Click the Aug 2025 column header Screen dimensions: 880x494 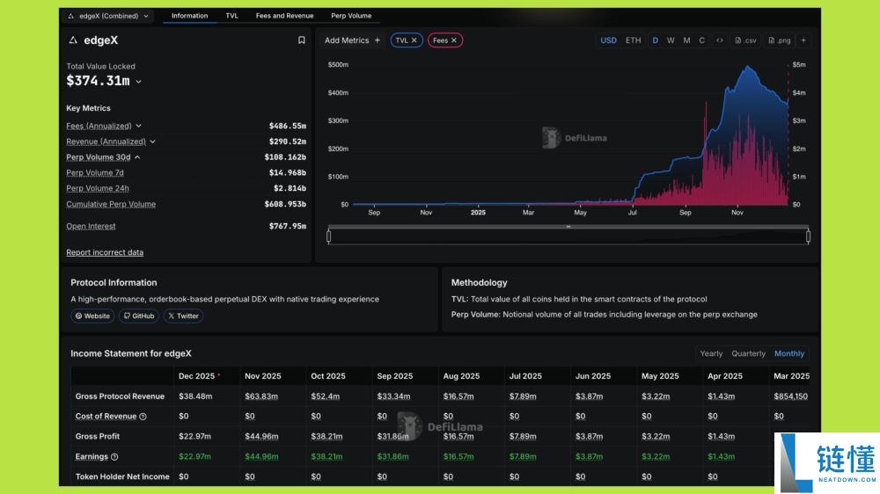[x=461, y=376]
